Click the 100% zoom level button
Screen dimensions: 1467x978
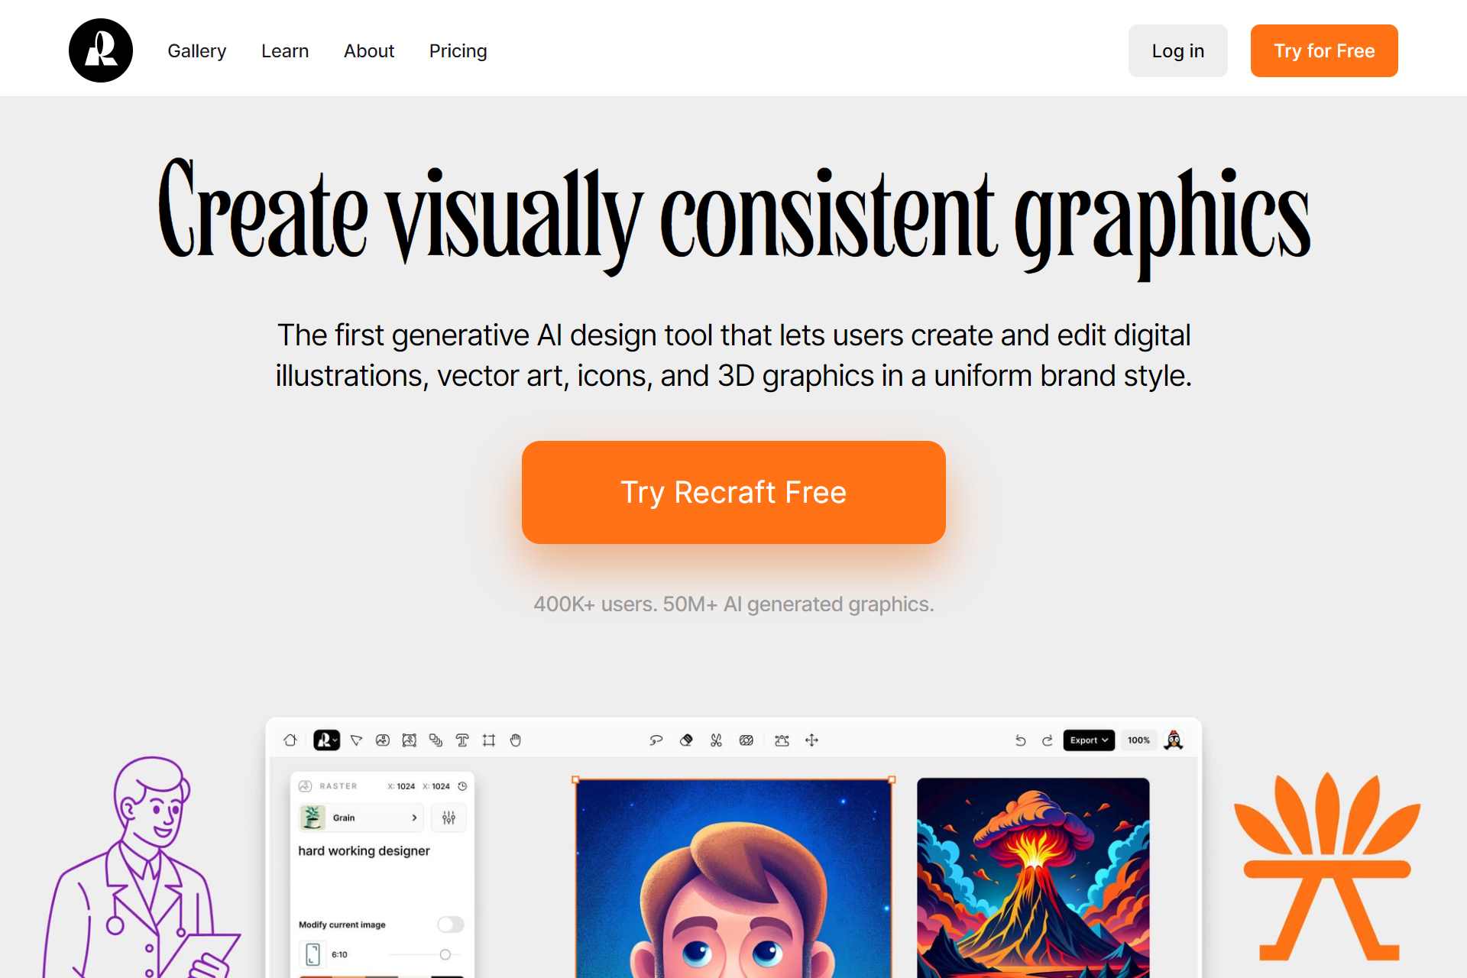[1138, 740]
